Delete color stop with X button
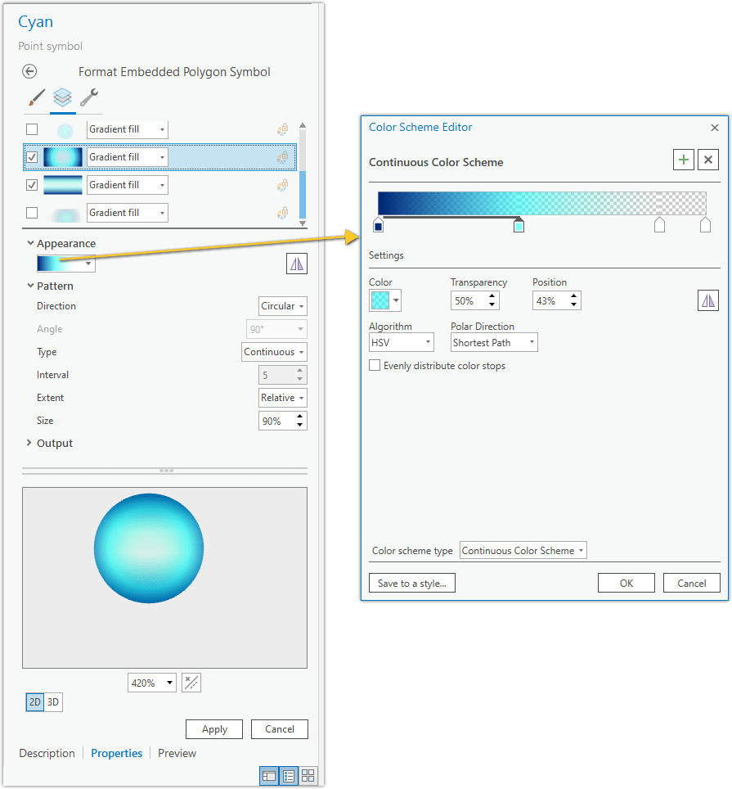 click(x=707, y=160)
